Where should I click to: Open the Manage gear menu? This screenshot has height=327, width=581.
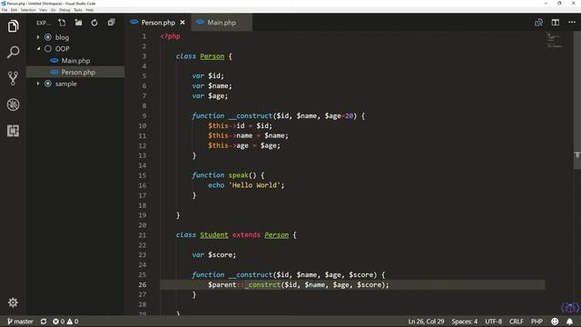[x=13, y=302]
